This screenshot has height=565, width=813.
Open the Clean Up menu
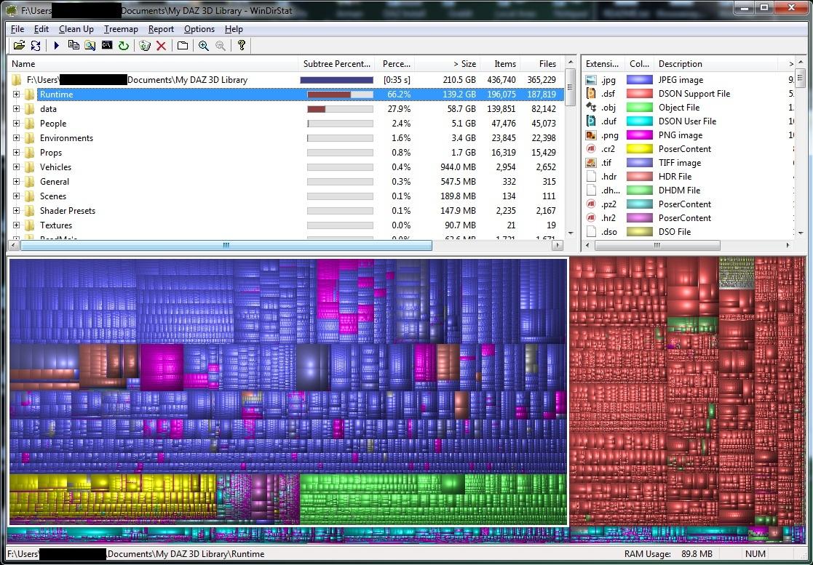click(x=76, y=29)
